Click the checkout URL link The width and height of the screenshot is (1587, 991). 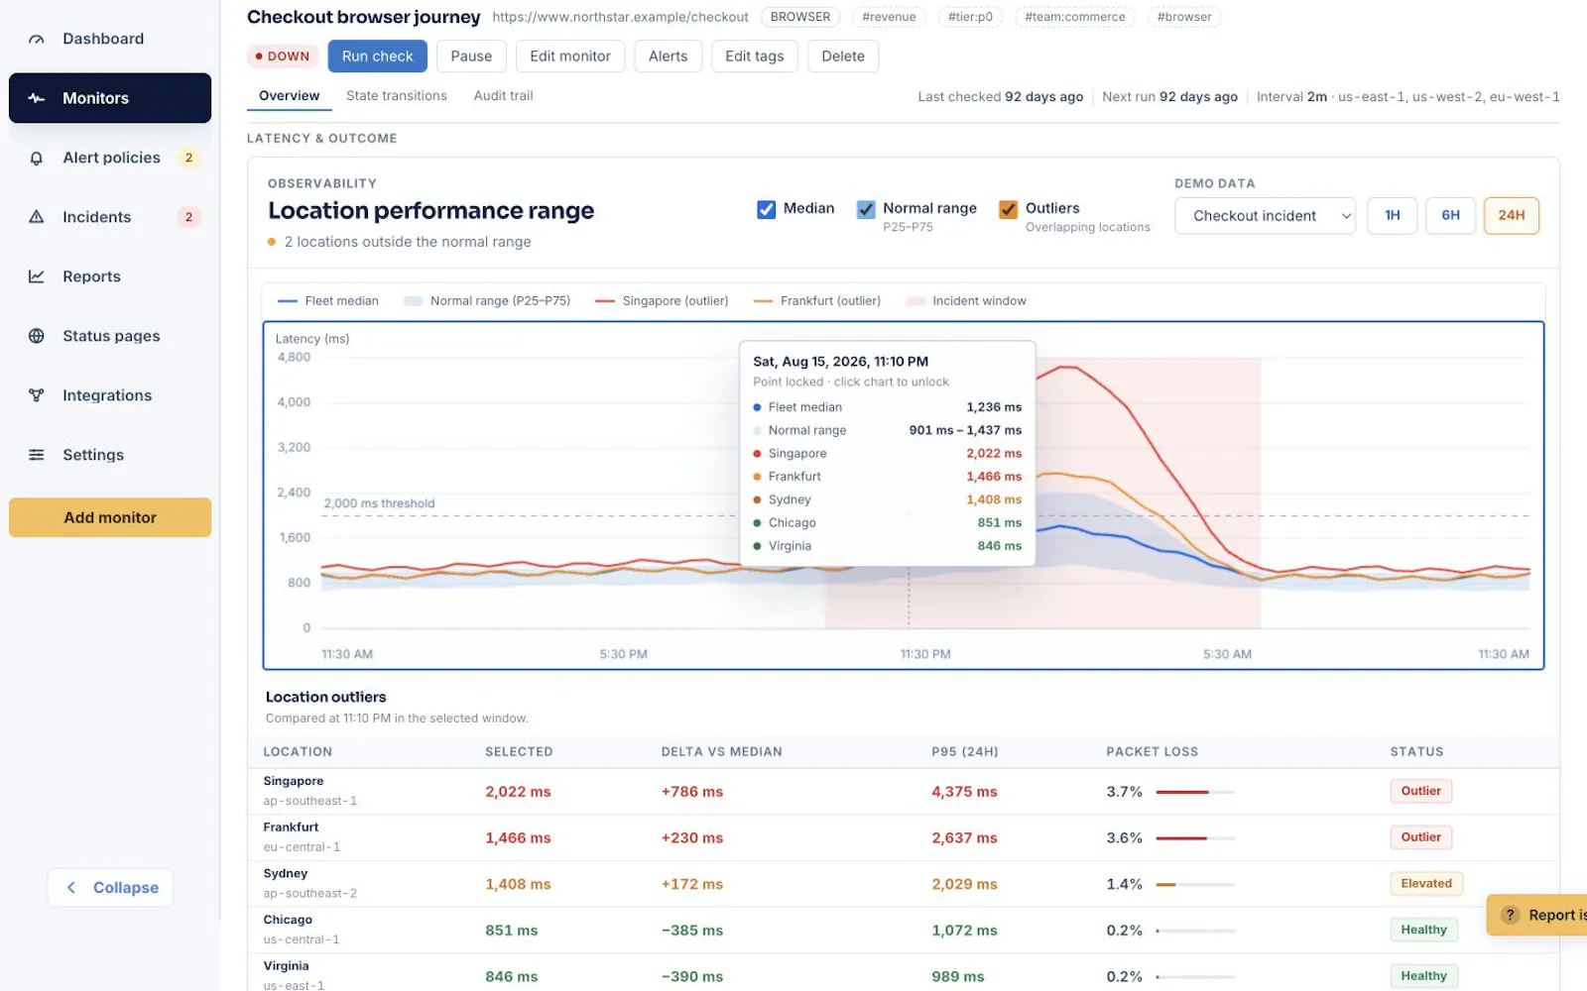620,17
